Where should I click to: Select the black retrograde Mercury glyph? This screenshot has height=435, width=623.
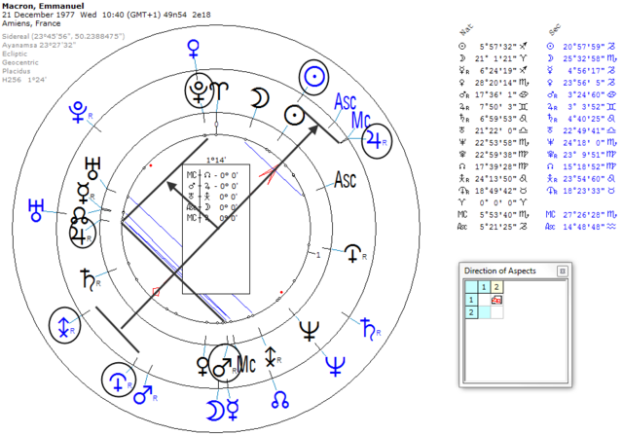(x=85, y=195)
